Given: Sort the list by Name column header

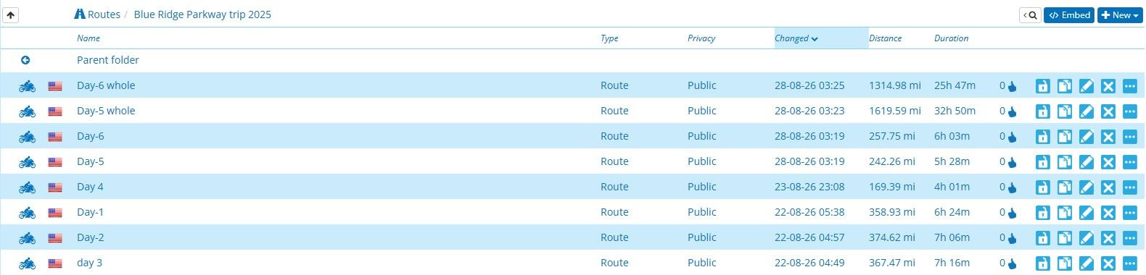Looking at the screenshot, I should [88, 38].
